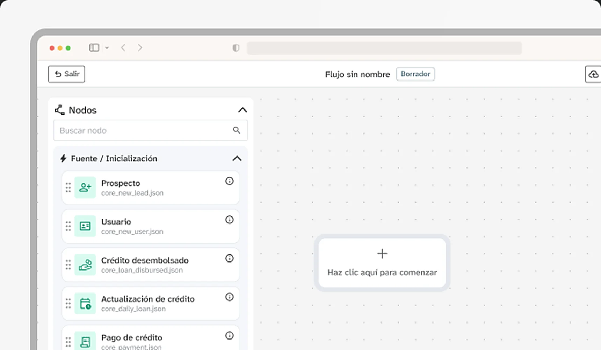Click the cloud upload save icon
The width and height of the screenshot is (601, 350).
point(593,74)
